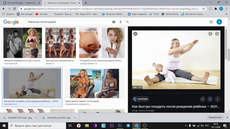
Task: Launch After Effects from the taskbar
Action: coord(112,126)
